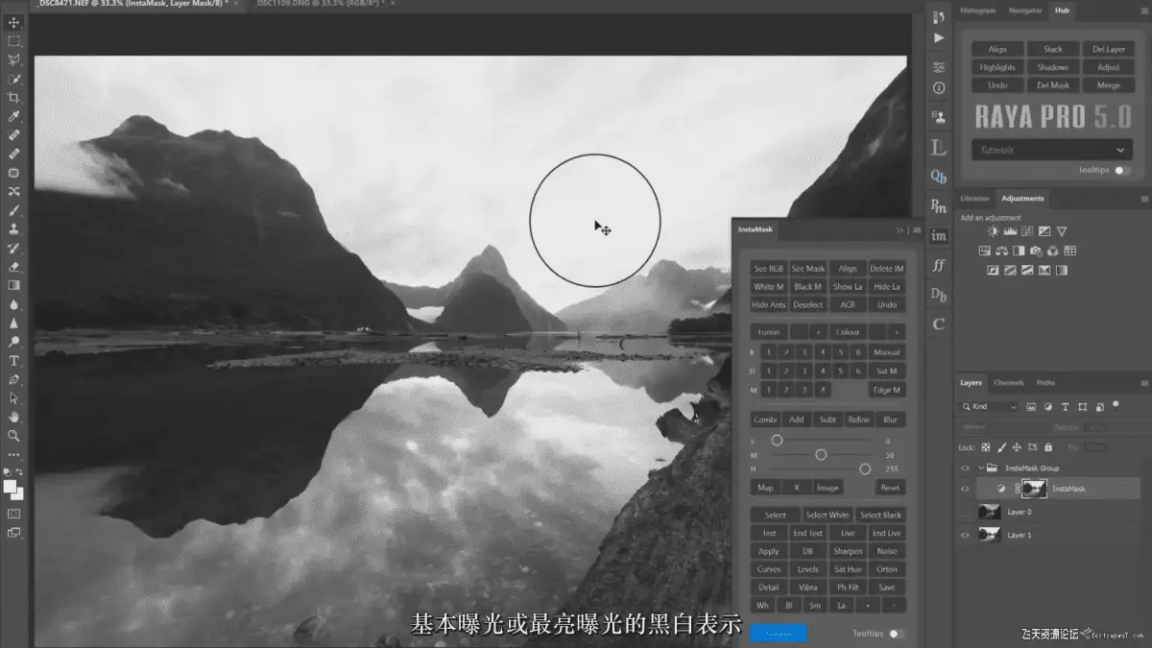Click Highlights button in Hub

point(997,67)
